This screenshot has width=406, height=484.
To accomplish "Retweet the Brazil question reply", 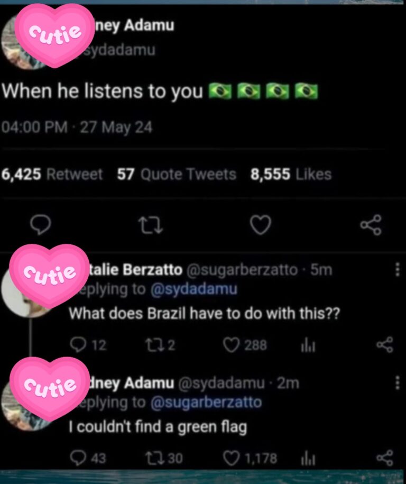I will (x=151, y=345).
